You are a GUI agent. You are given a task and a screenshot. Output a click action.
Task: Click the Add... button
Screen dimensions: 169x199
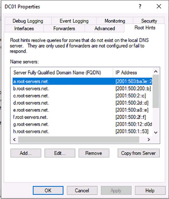tap(26, 153)
